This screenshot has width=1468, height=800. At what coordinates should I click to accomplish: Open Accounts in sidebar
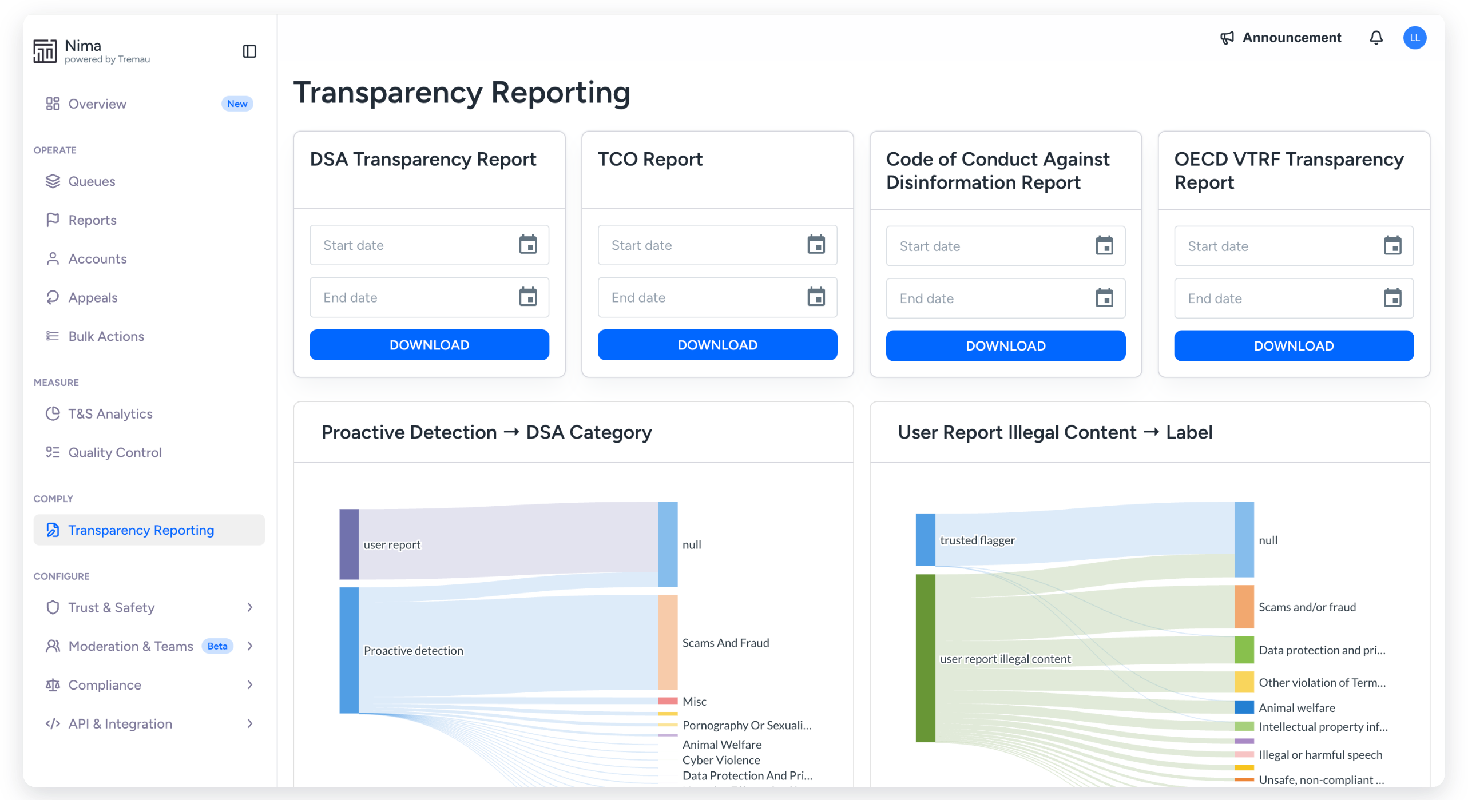pyautogui.click(x=149, y=259)
